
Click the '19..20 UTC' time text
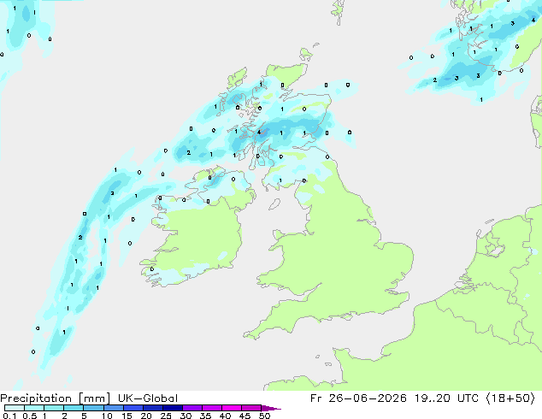tap(446, 398)
